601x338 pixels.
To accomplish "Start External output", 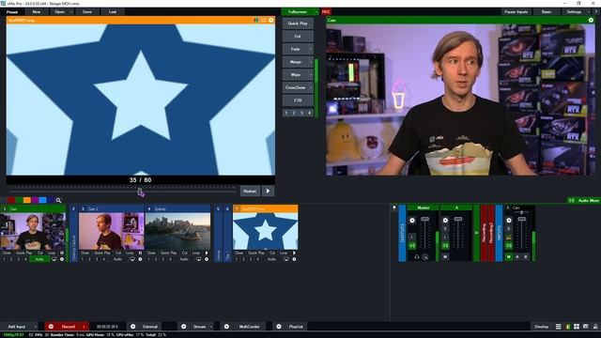I will 150,327.
